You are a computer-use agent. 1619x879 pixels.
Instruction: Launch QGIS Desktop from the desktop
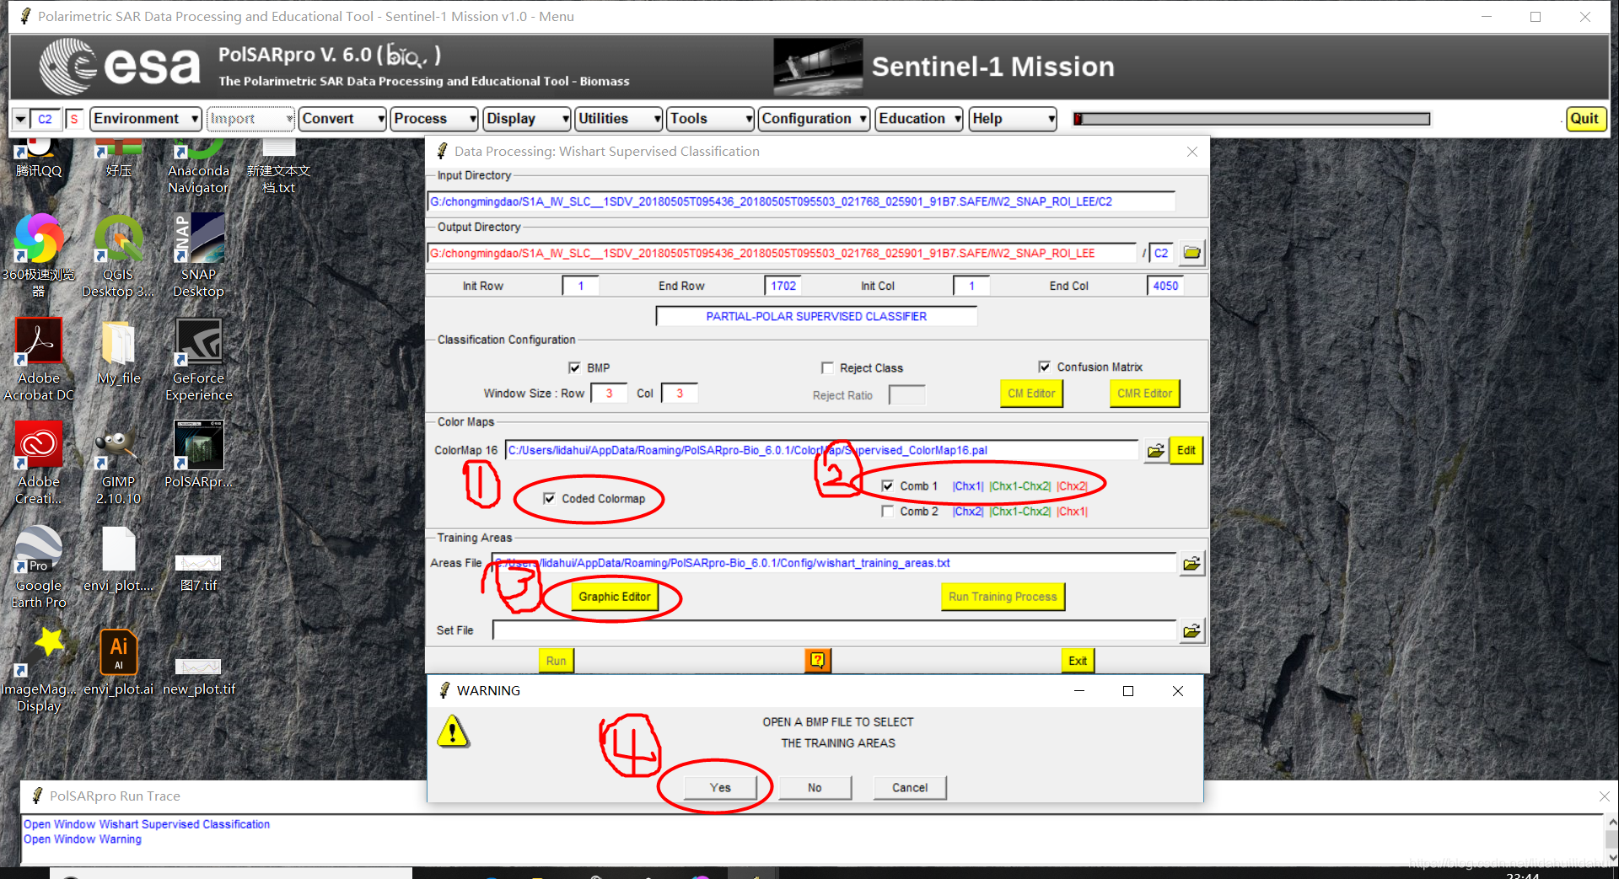[118, 255]
